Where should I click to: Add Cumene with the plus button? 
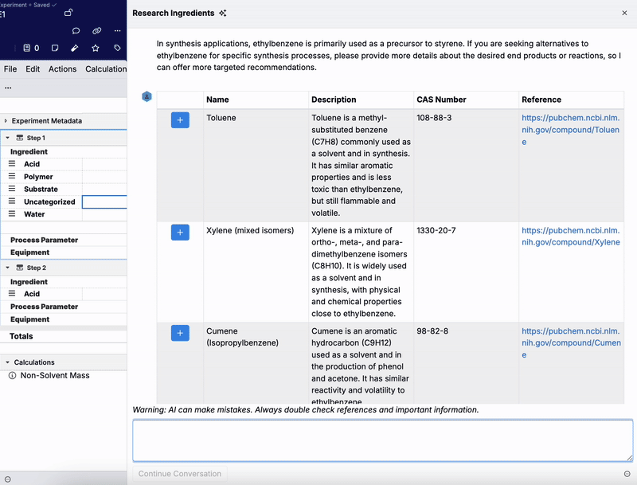click(180, 333)
